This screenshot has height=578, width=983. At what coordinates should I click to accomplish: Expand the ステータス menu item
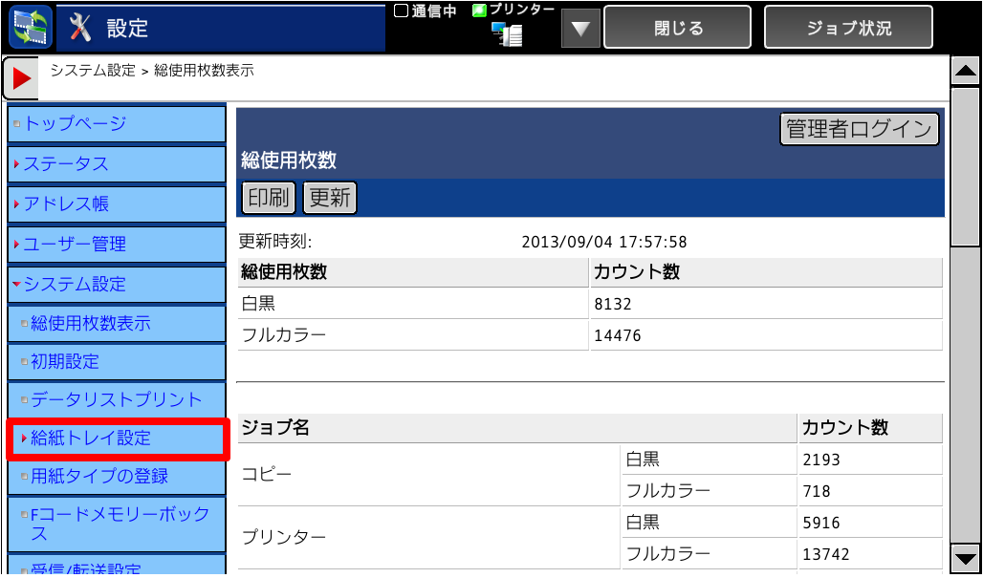tap(116, 164)
